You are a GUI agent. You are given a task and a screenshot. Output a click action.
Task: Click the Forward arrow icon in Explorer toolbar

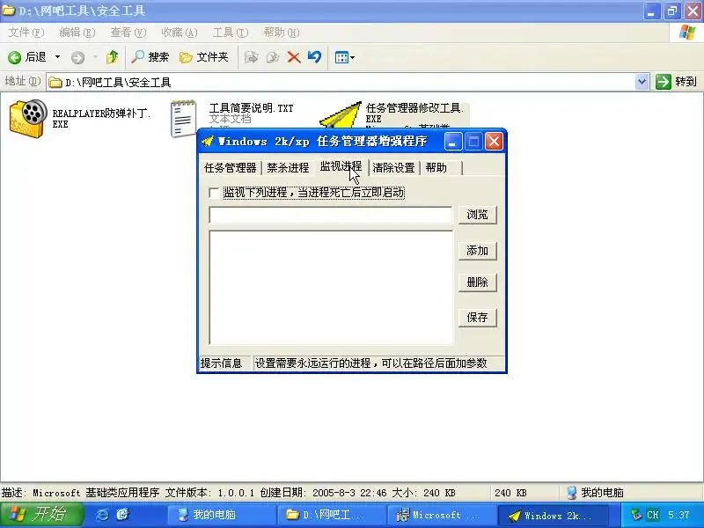77,57
